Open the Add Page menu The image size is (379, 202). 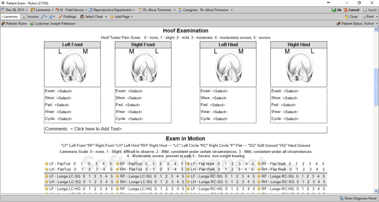[121, 17]
